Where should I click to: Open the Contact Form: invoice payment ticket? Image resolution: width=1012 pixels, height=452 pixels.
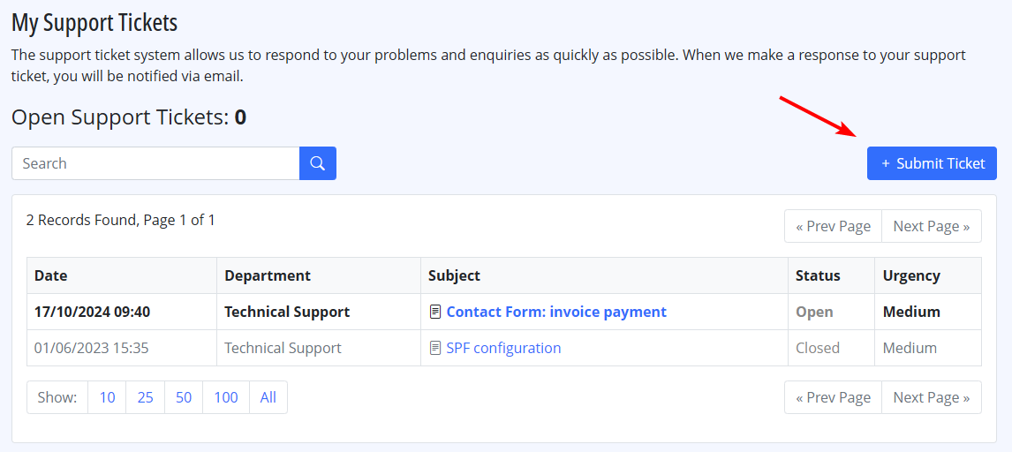click(556, 313)
